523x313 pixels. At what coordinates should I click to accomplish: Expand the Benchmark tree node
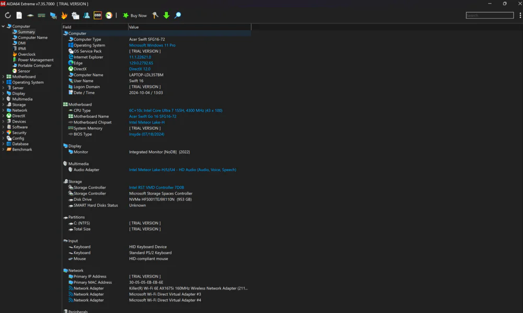(3, 149)
